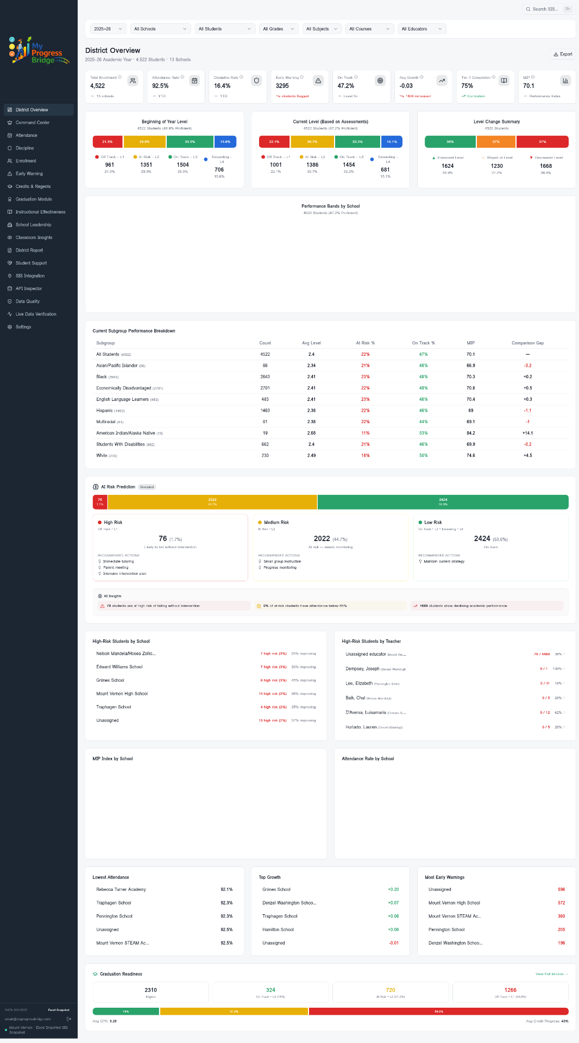The image size is (579, 1043).
Task: Click the High Risk card
Action: point(171,548)
